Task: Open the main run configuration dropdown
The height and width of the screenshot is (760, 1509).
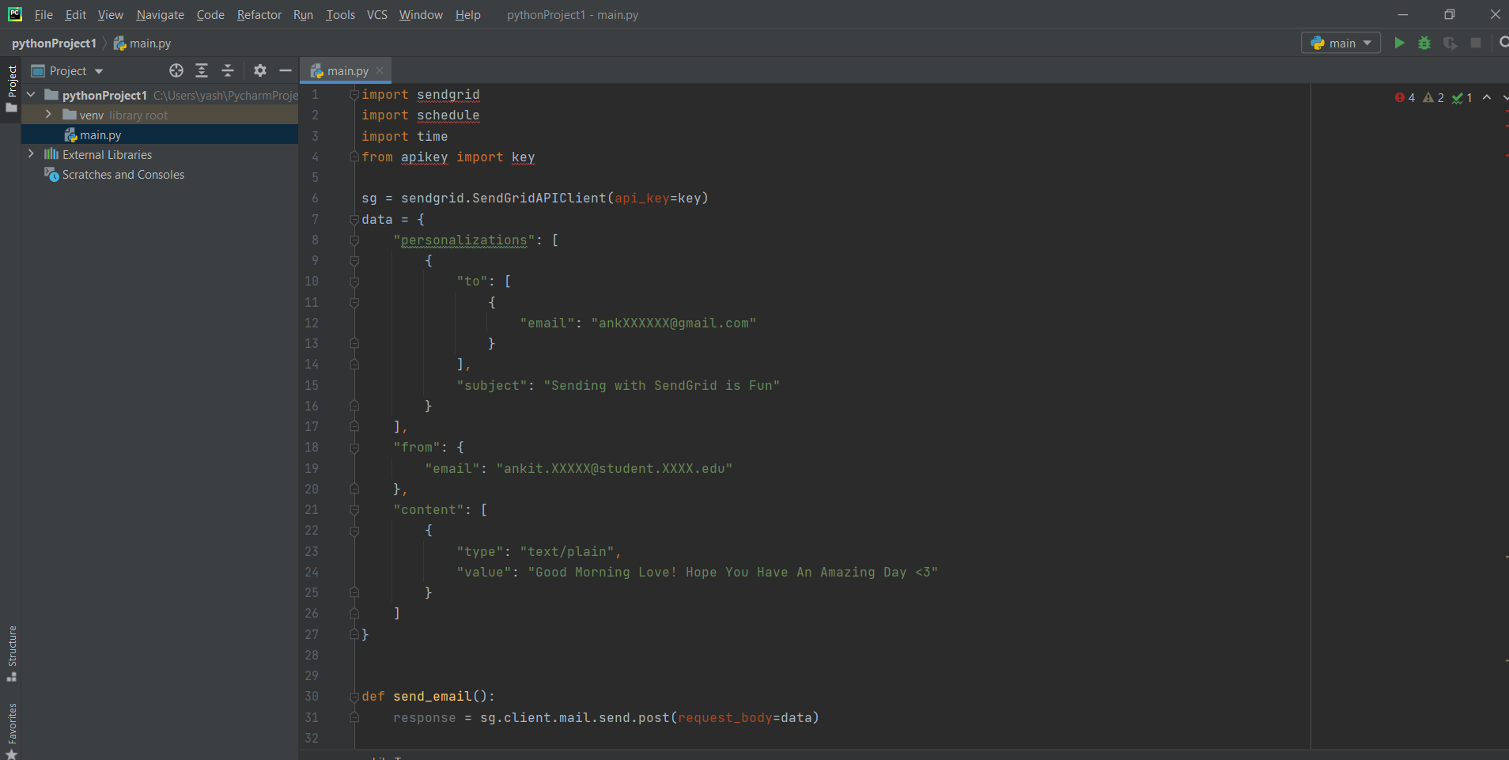Action: click(1341, 43)
